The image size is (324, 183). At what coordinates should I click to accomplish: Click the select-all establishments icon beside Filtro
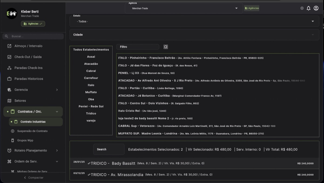click(166, 47)
